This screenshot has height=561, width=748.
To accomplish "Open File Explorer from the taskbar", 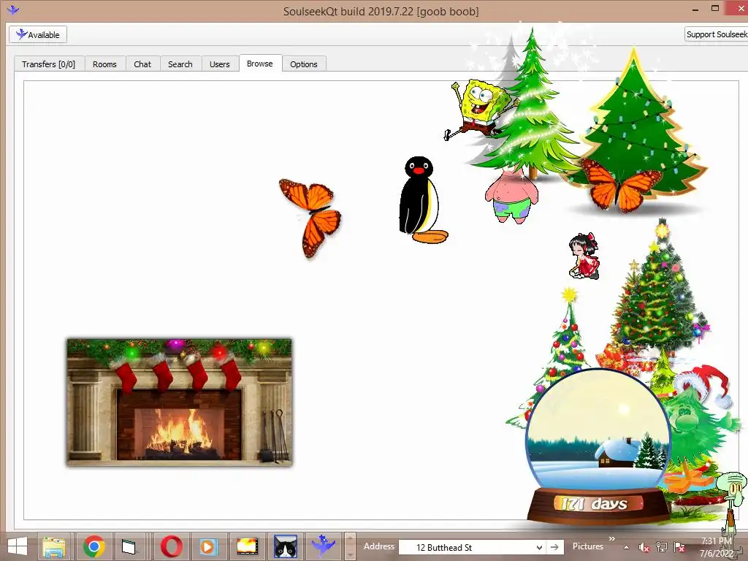I will pyautogui.click(x=54, y=546).
